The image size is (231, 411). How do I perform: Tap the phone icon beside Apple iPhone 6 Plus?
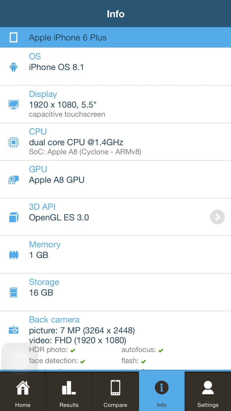coord(13,38)
